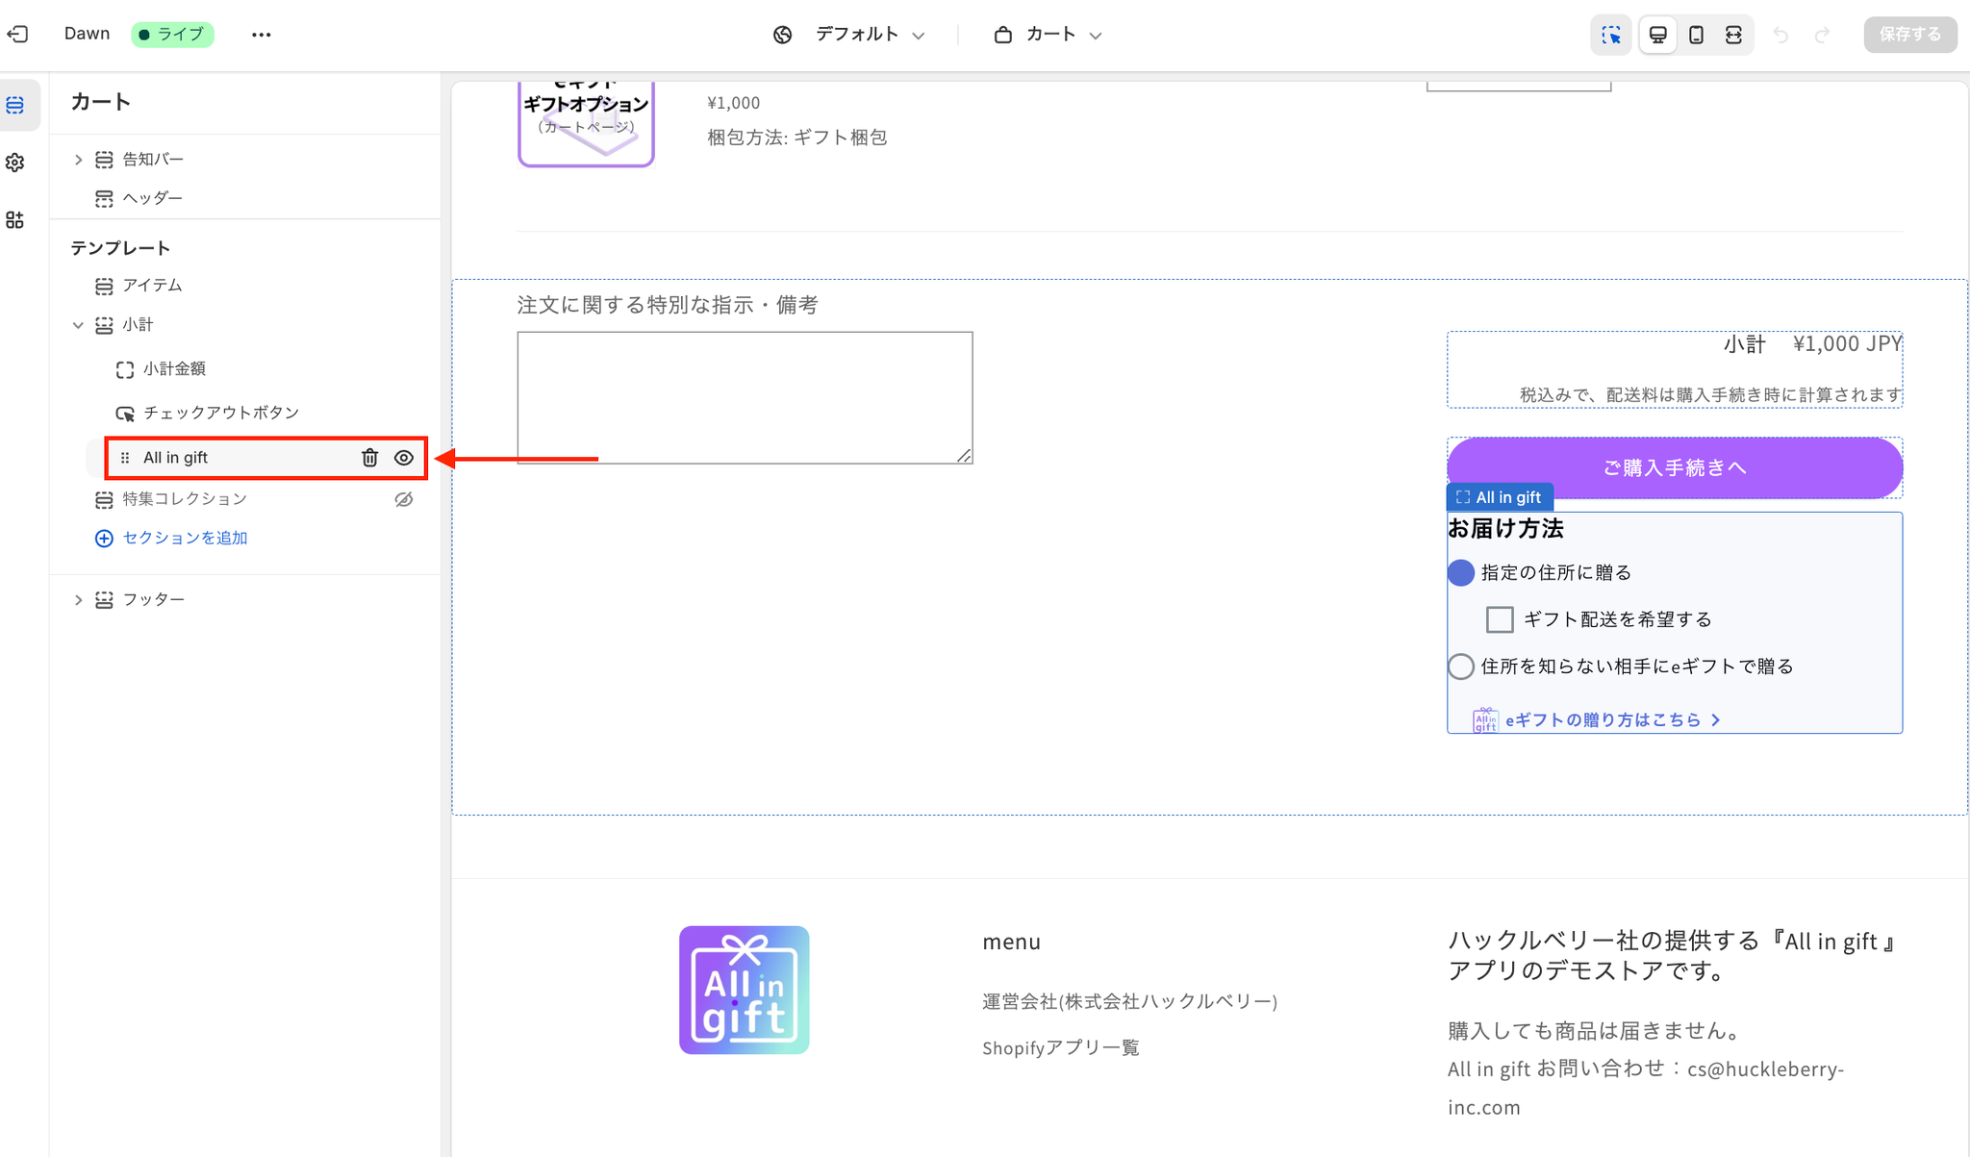Show the hidden 特集コレクション section

[404, 499]
